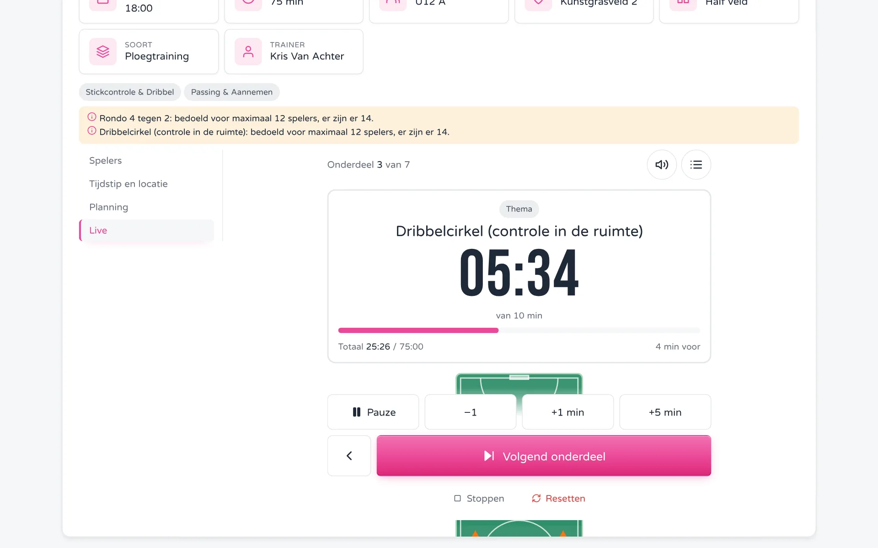Open the Spelers section

146,160
